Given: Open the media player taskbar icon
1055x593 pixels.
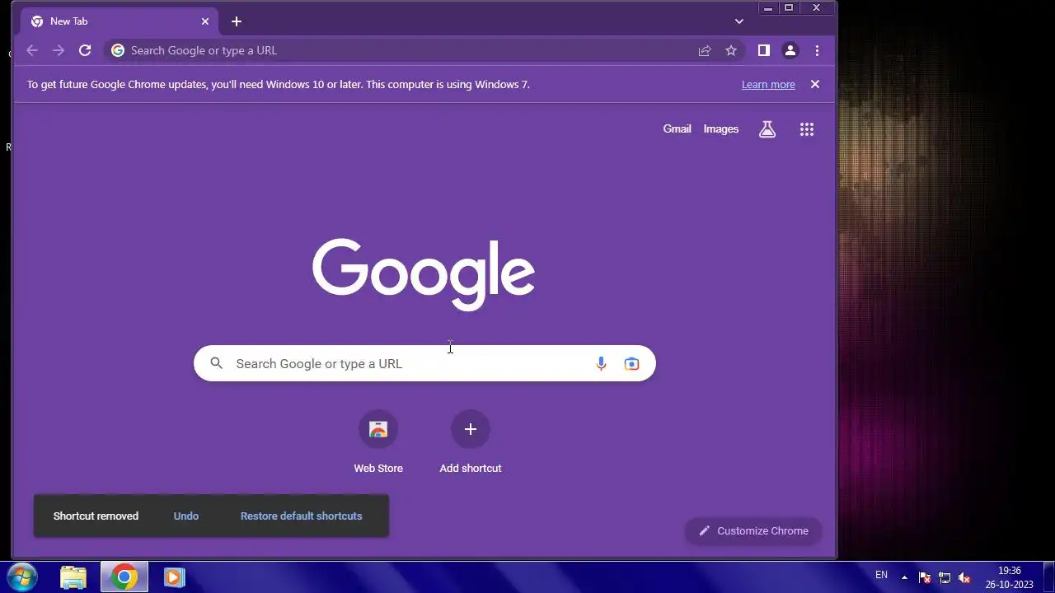Looking at the screenshot, I should pyautogui.click(x=174, y=577).
